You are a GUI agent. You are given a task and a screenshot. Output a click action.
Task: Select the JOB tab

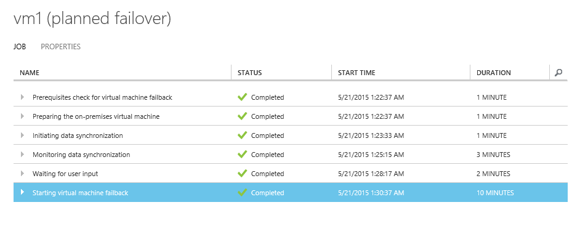click(20, 47)
